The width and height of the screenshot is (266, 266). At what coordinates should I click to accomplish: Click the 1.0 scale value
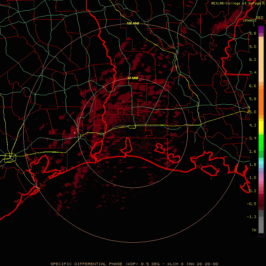(x=253, y=178)
